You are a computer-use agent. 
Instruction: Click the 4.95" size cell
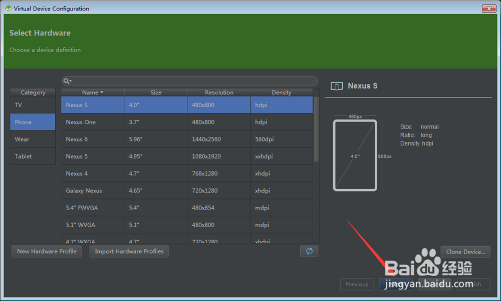[156, 156]
